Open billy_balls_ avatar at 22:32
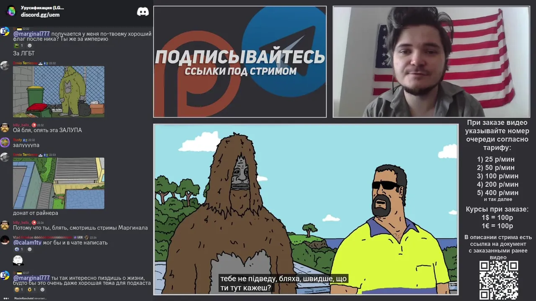The width and height of the screenshot is (536, 301). click(x=5, y=128)
